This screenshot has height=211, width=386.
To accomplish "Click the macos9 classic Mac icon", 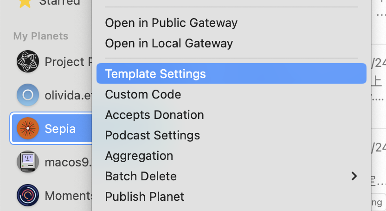I will pyautogui.click(x=27, y=162).
